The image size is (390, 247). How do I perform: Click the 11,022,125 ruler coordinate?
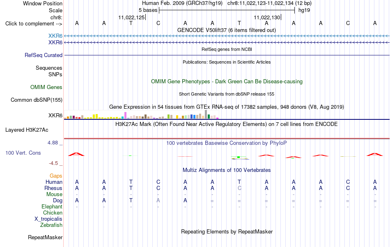click(x=131, y=17)
